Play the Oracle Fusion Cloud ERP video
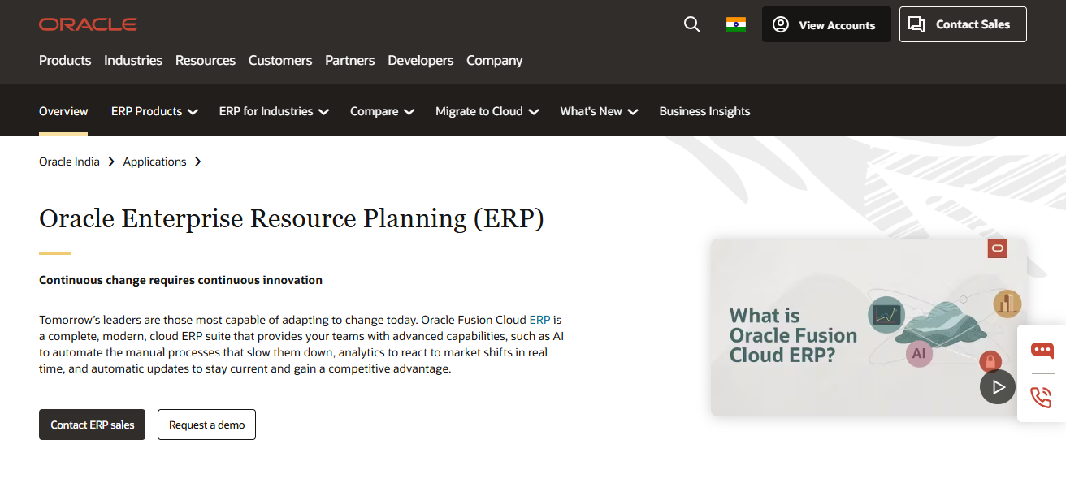 point(998,386)
